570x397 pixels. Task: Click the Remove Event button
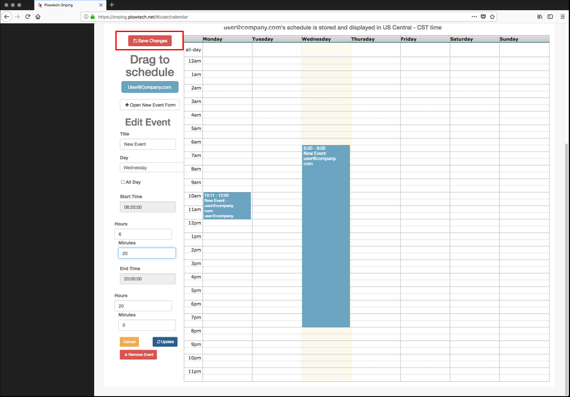(x=138, y=355)
